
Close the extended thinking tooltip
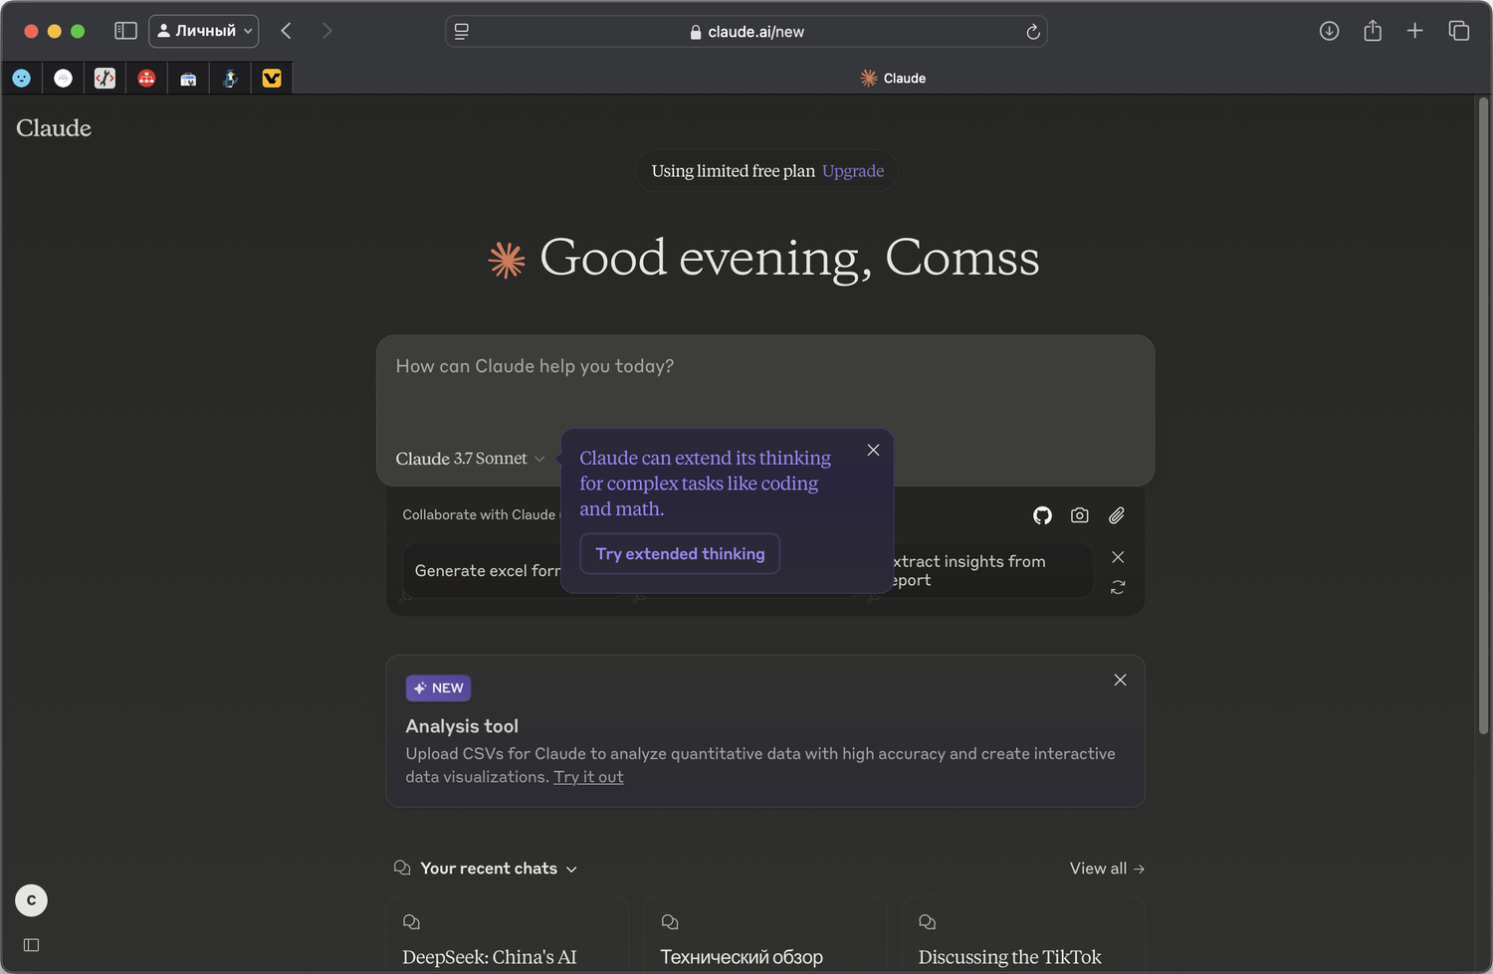pos(873,450)
